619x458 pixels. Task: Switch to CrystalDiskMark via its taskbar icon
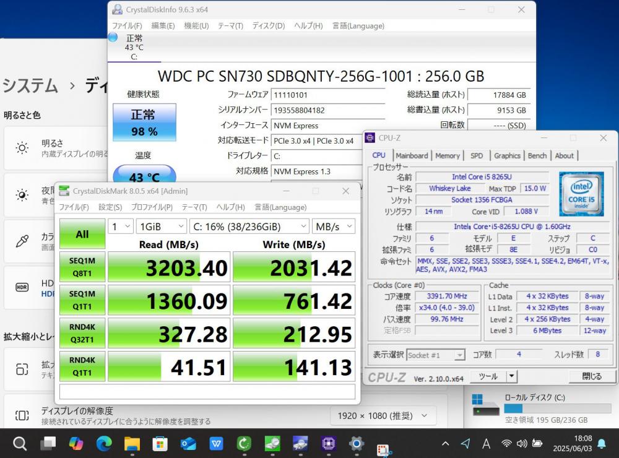coord(272,444)
